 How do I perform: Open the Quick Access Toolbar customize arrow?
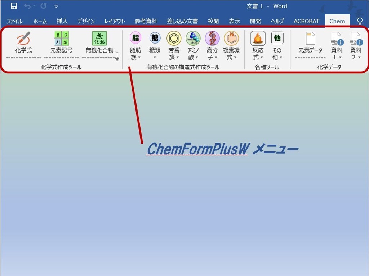click(x=56, y=6)
